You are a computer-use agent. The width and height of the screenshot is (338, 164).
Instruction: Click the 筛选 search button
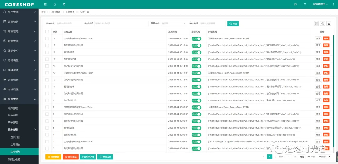click(233, 24)
